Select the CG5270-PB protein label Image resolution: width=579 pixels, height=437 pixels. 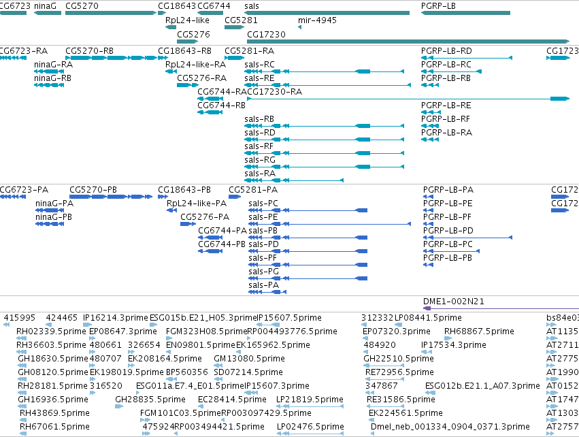click(93, 189)
